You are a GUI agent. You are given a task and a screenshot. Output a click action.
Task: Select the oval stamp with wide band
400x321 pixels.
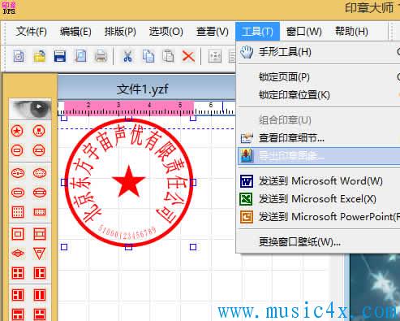click(40, 193)
